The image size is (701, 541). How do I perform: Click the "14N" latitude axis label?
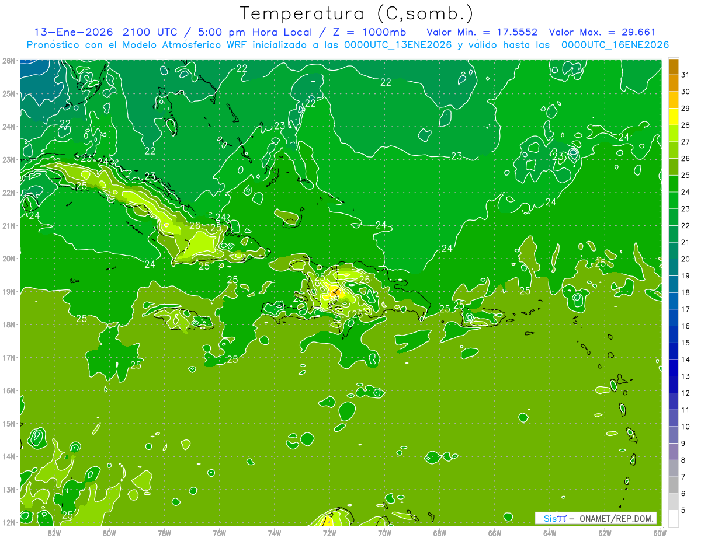(x=9, y=456)
